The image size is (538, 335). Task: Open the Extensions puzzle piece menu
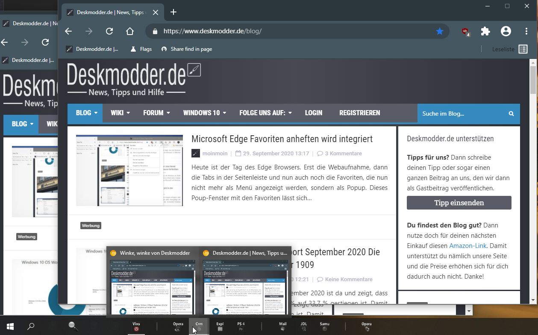point(485,31)
